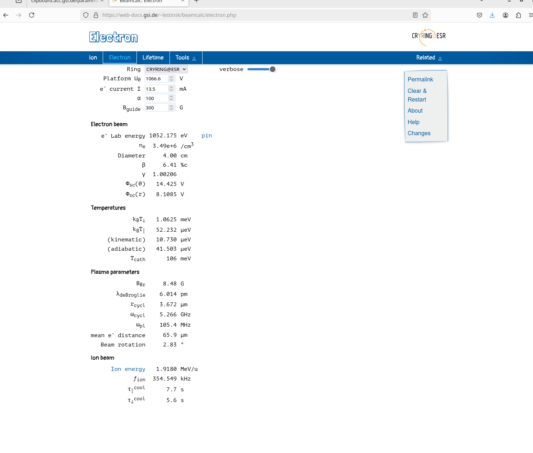Open the extensions puzzle-piece icon
This screenshot has height=453, width=533.
coord(518,15)
